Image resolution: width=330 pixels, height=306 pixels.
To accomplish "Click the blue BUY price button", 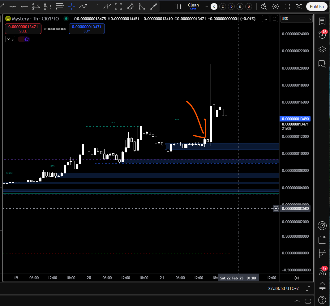I will coord(87,29).
